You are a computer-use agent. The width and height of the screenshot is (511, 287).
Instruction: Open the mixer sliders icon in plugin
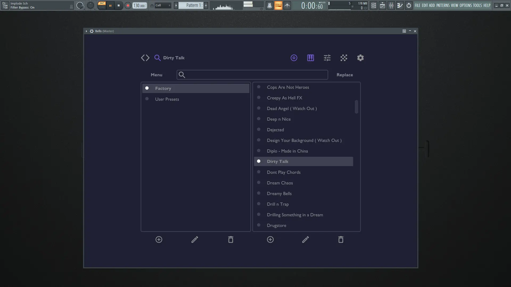coord(327,58)
